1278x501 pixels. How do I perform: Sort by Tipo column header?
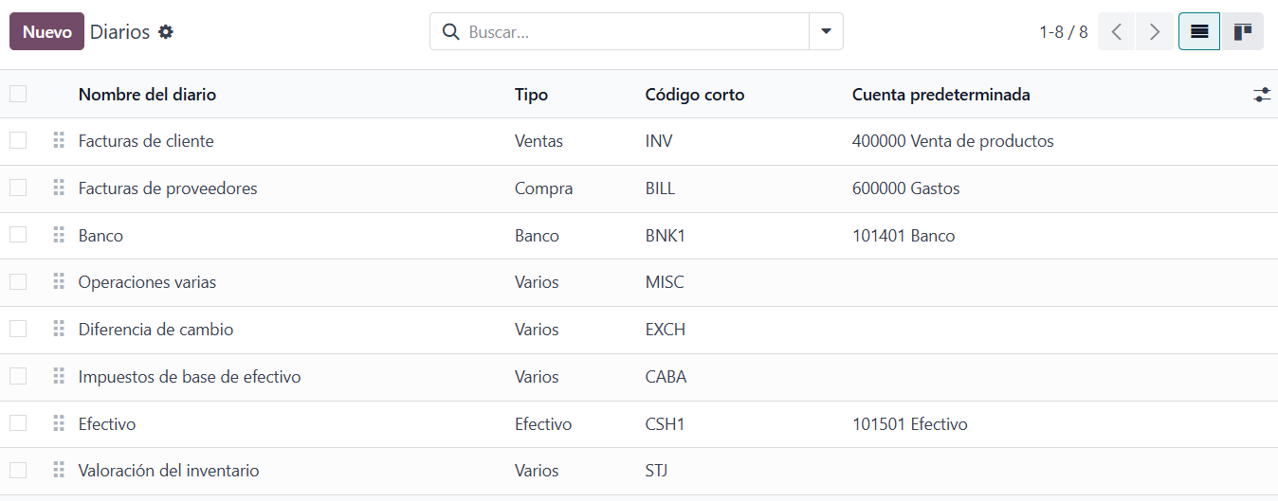(531, 95)
